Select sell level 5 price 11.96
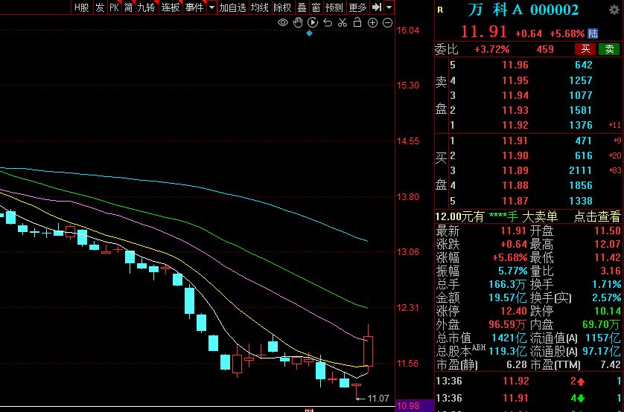 [515, 65]
